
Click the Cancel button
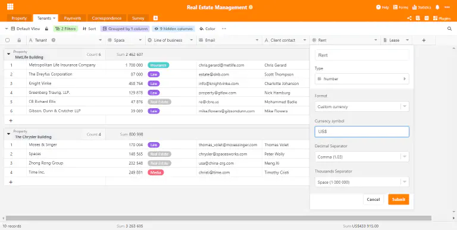(x=373, y=200)
